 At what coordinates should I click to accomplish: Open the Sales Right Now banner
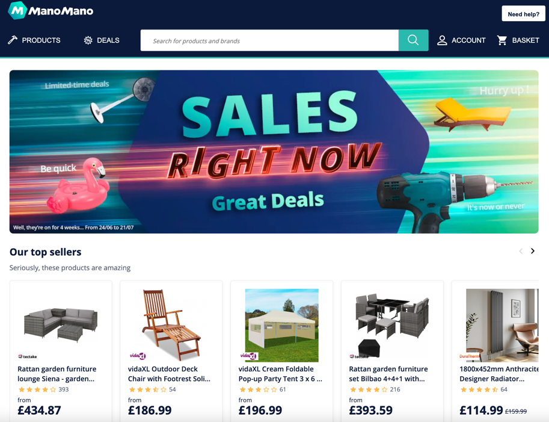pos(274,152)
